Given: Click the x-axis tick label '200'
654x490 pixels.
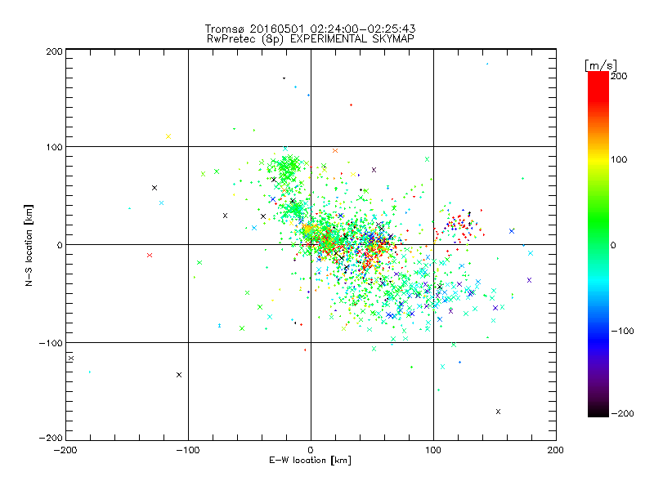Looking at the screenshot, I should [x=556, y=450].
